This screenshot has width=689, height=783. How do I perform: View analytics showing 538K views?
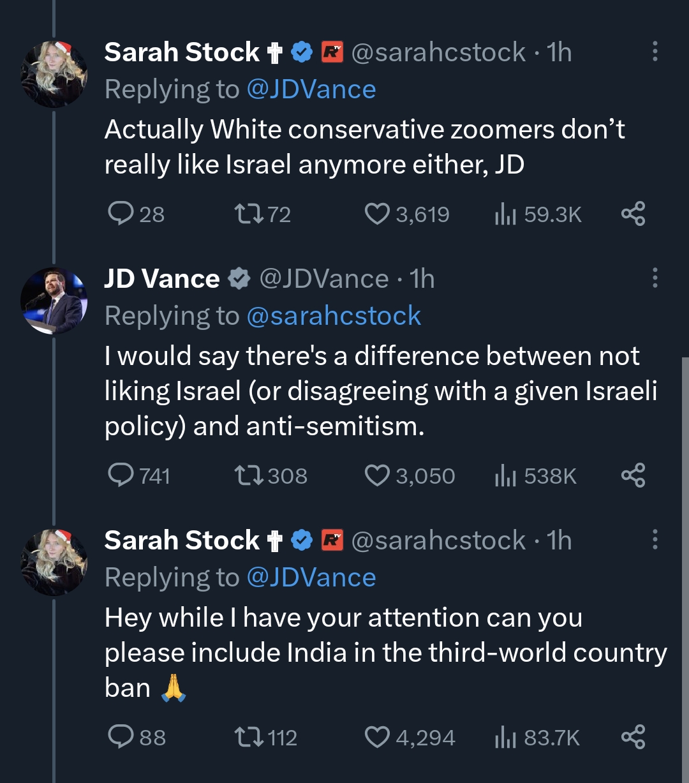tap(536, 475)
